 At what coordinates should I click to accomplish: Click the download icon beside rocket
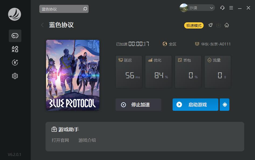219,25
